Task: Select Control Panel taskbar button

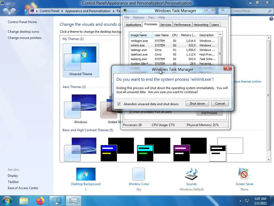Action: point(57,201)
